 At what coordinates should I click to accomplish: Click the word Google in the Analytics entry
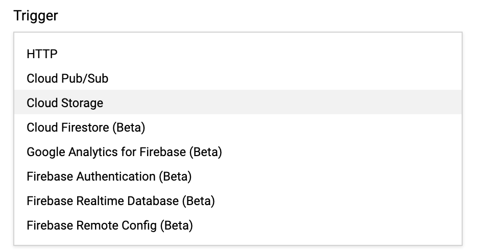[x=45, y=152]
